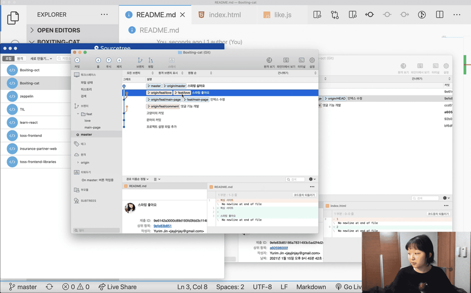
Task: Click the Tags (태그) icon in sidebar
Action: coord(77,144)
